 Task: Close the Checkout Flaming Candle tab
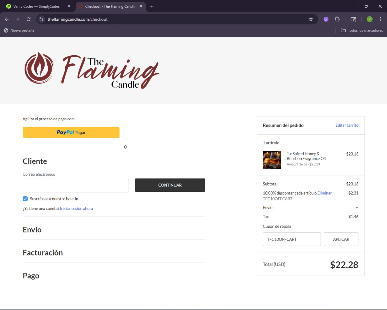click(141, 6)
